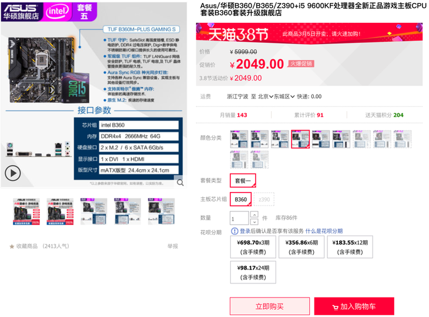Click the TUF B360M-PLUS GAMING S label
This screenshot has width=429, height=317.
pyautogui.click(x=142, y=29)
